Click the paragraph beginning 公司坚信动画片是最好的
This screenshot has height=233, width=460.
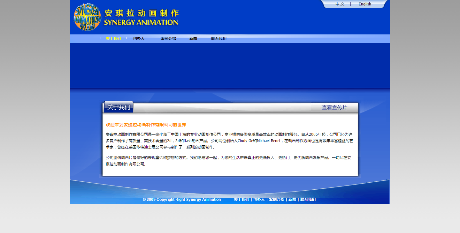coord(229,161)
